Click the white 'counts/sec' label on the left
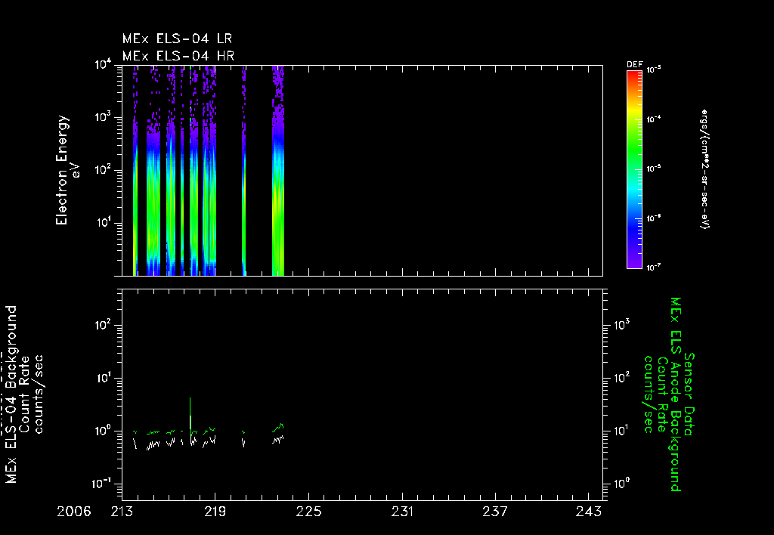Viewport: 774px width, 535px height. [x=38, y=394]
